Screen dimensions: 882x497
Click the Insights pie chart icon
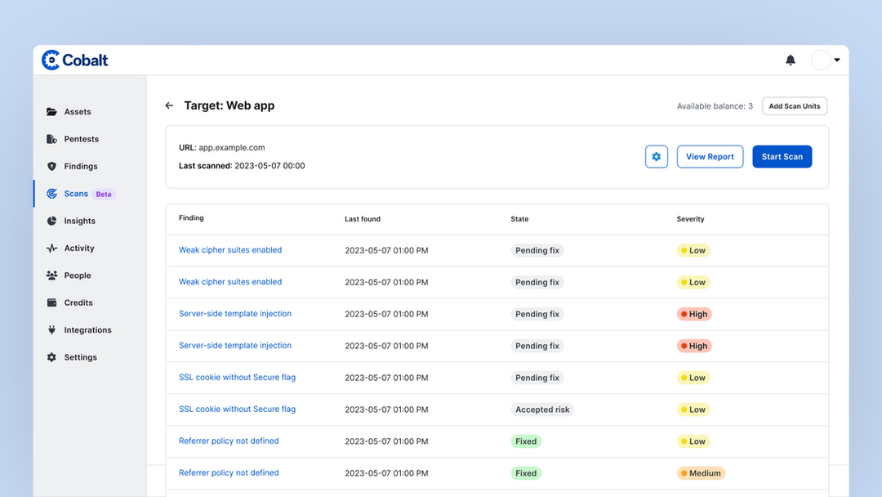[x=51, y=221]
